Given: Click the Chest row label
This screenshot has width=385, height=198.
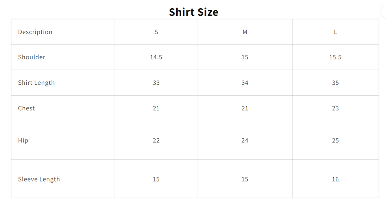Looking at the screenshot, I should 26,108.
